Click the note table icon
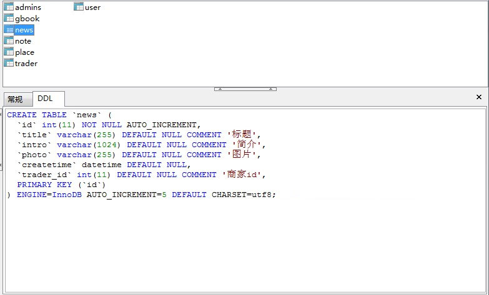 tap(9, 41)
